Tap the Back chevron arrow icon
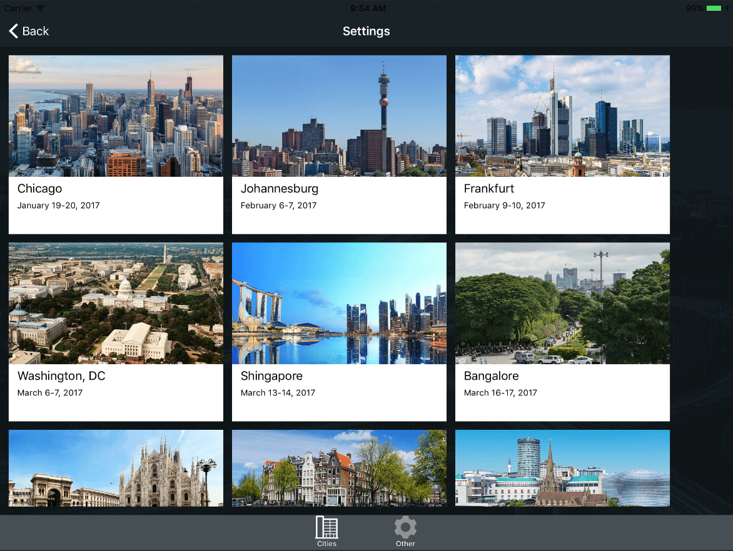This screenshot has width=733, height=551. coord(14,31)
